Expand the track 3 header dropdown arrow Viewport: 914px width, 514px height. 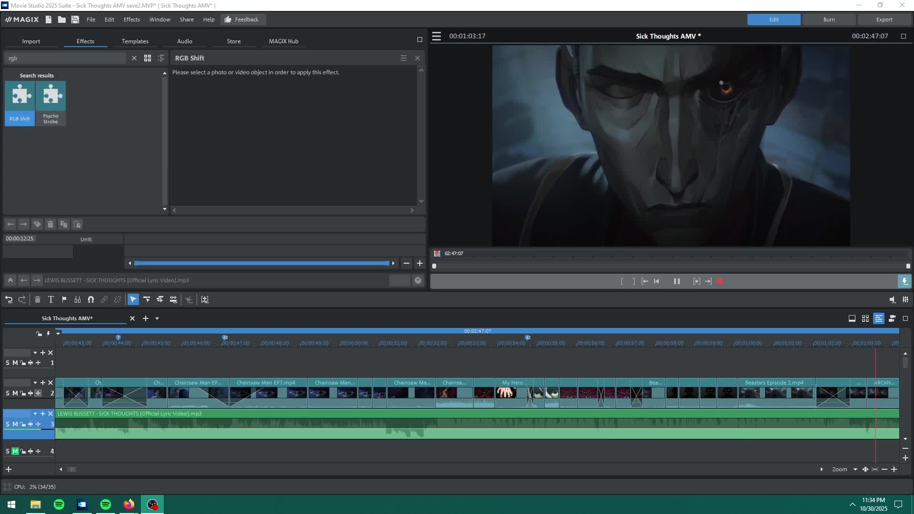(x=35, y=414)
